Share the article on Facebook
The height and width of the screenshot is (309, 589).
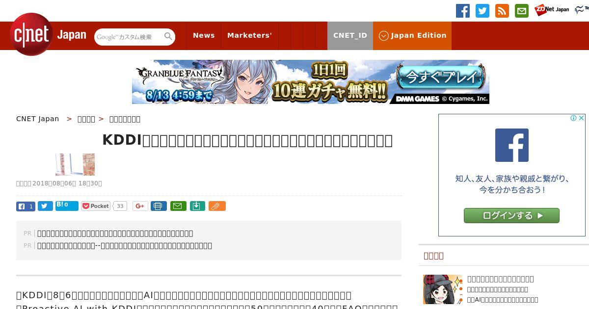click(x=26, y=206)
